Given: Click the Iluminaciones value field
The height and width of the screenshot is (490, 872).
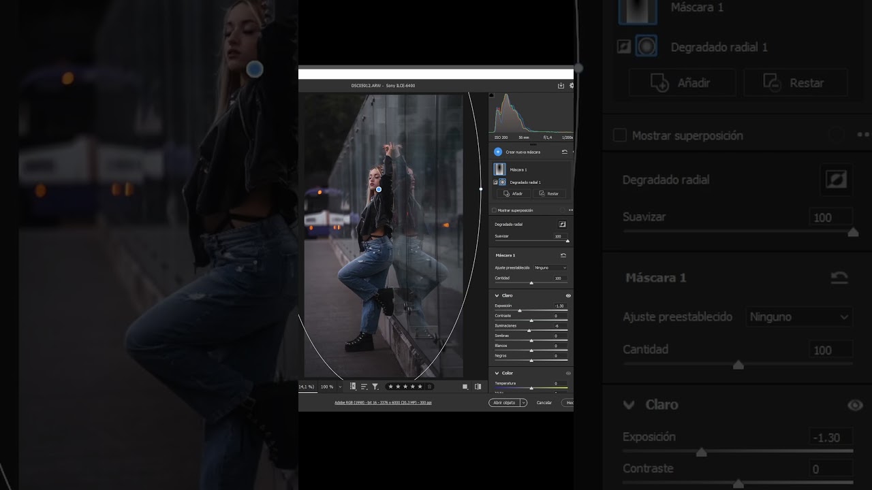Looking at the screenshot, I should coord(559,326).
